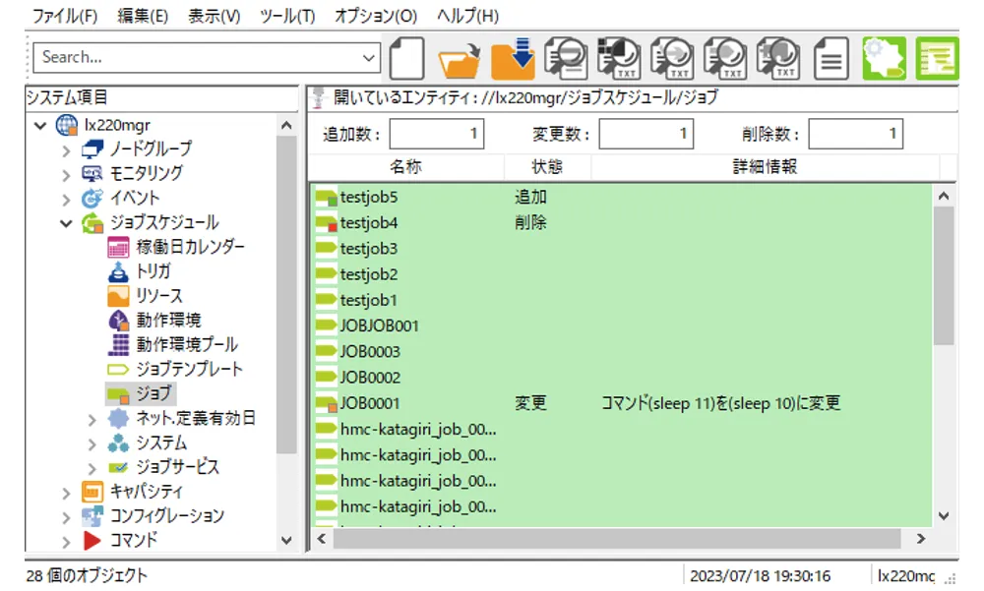Screen dimensions: 984x591
Task: Expand the コマンド tree node
Action: point(66,542)
